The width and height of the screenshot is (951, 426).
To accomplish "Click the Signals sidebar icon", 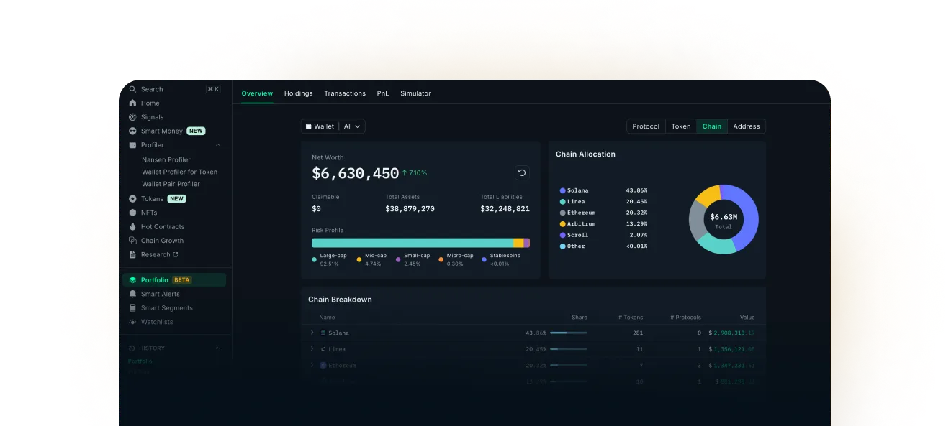I will pos(132,117).
